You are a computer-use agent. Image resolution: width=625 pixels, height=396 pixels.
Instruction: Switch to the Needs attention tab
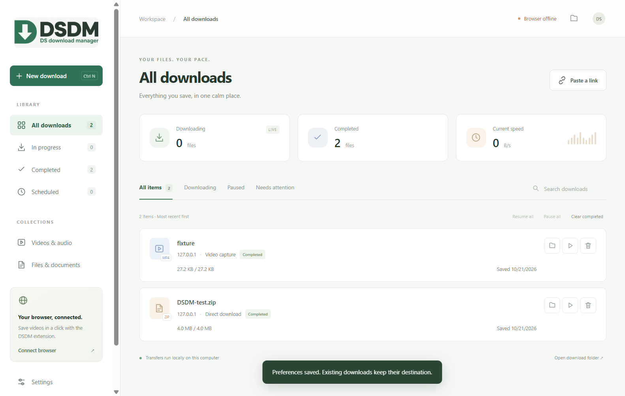[275, 188]
